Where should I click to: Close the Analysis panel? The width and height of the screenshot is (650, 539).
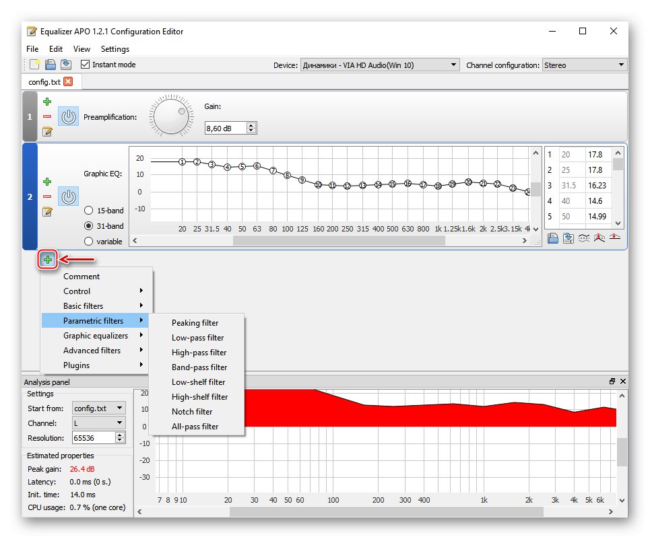tap(622, 382)
